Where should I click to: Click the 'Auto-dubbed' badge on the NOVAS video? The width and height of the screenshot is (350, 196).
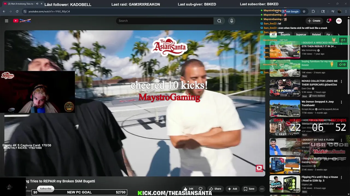point(317,96)
